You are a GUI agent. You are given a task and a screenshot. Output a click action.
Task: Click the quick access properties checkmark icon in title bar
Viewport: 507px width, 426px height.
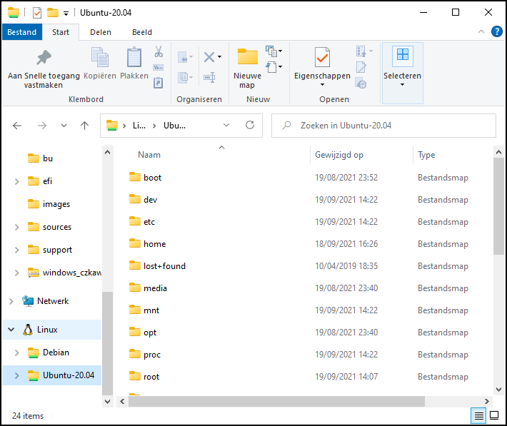(x=37, y=13)
